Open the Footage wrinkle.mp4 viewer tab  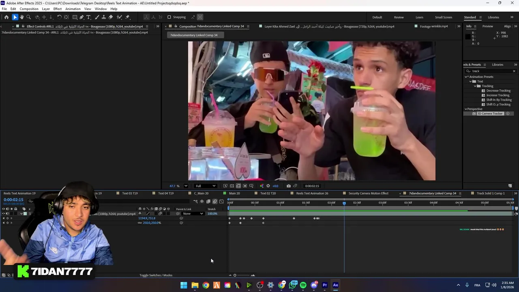click(x=434, y=26)
